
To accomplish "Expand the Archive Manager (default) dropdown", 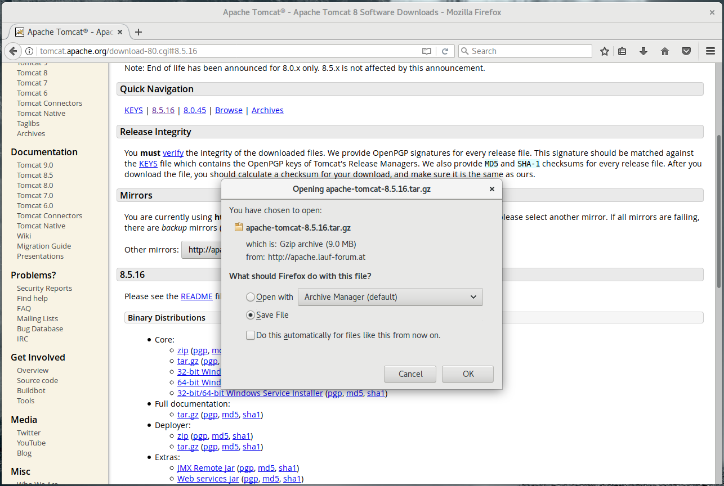I will 390,297.
